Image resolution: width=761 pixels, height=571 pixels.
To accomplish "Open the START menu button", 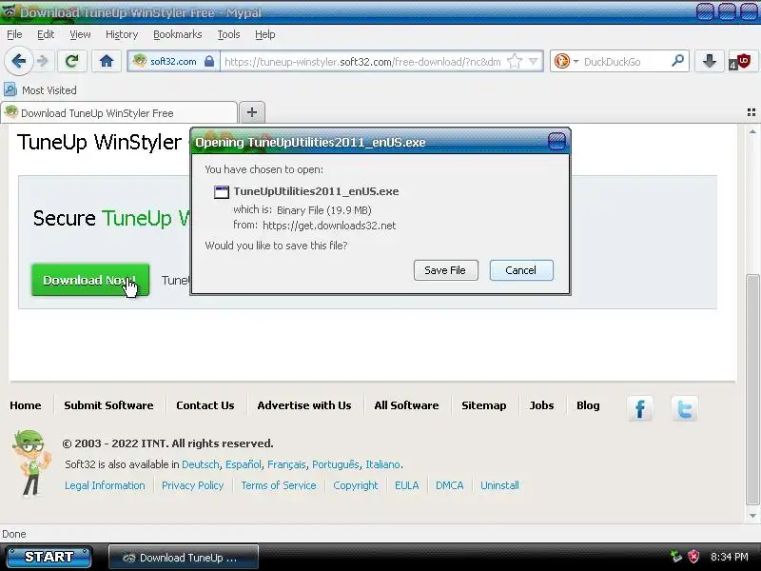I will 49,557.
